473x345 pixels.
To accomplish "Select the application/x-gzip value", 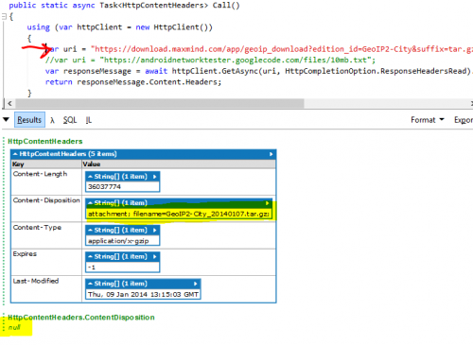I will 118,241.
